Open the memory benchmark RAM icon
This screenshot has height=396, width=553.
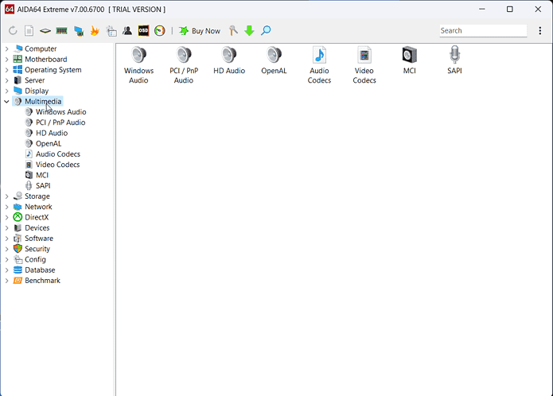pyautogui.click(x=61, y=31)
